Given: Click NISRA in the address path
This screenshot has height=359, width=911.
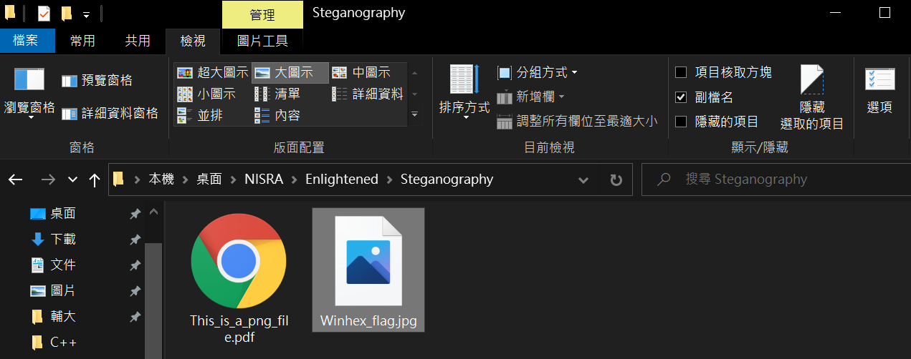Looking at the screenshot, I should [263, 179].
